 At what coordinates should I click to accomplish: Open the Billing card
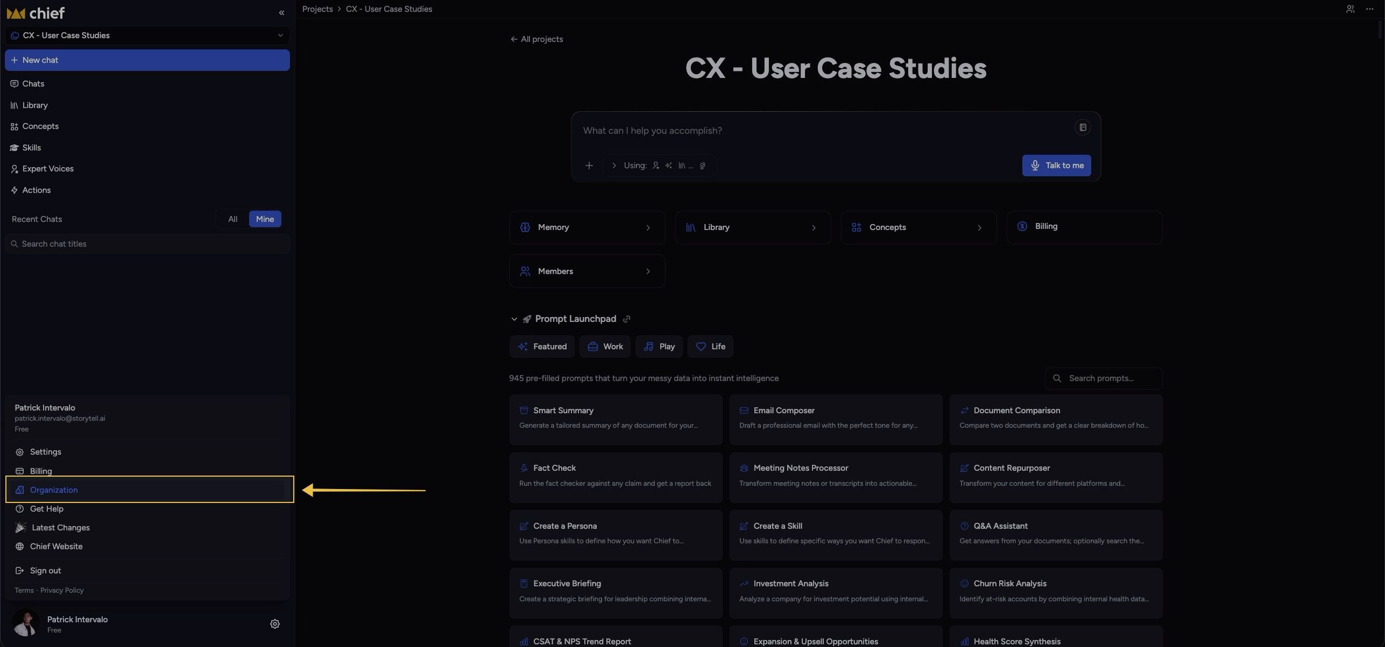coord(1084,228)
